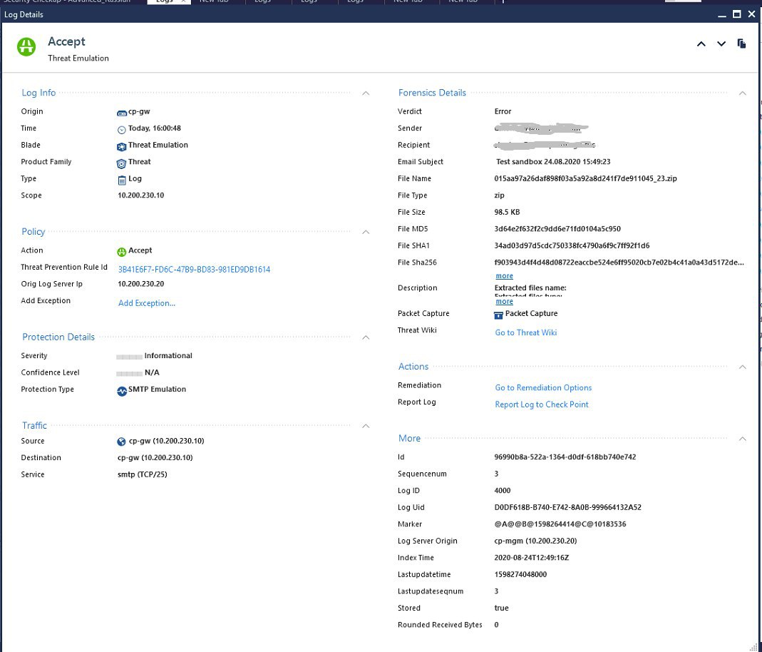Collapse the Forensics Details section
Viewport: 762px width, 652px height.
pyautogui.click(x=742, y=93)
